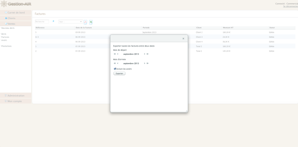Click the amount 56,00 € cell
Screen dimensions: 298x147
[x=226, y=42]
